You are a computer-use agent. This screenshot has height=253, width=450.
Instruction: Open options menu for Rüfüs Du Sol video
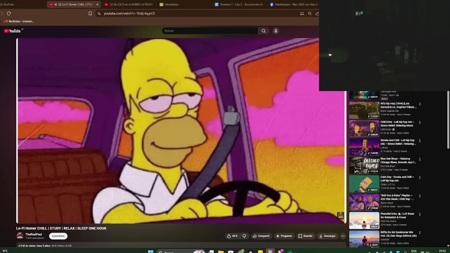(x=419, y=233)
